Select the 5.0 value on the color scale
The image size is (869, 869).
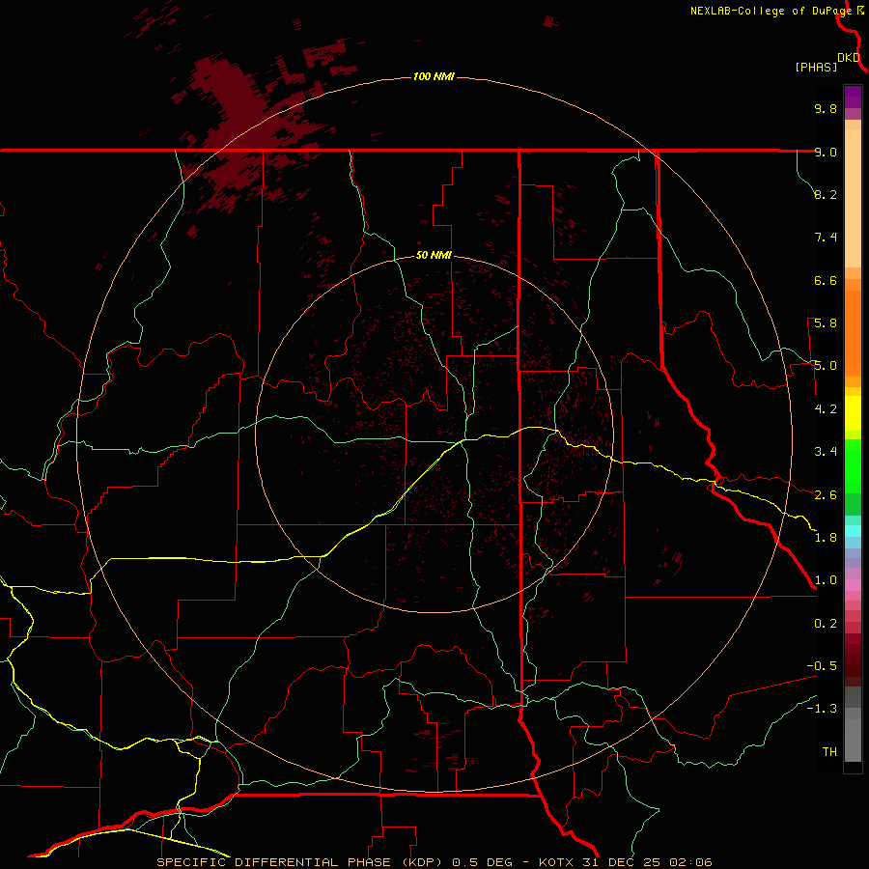[x=826, y=366]
